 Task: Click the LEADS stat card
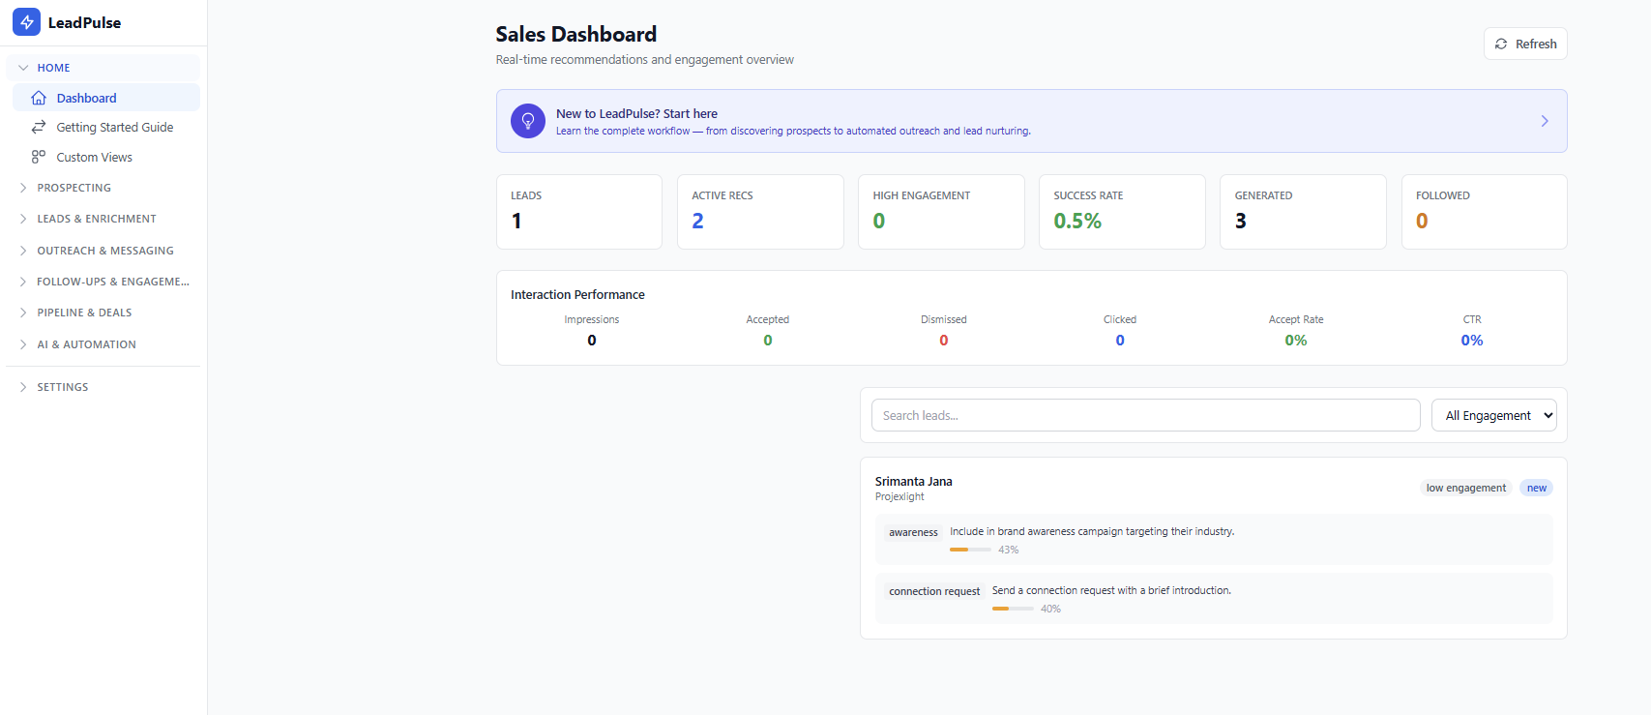click(578, 212)
